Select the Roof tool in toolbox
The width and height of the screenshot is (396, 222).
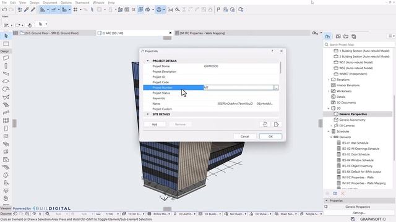point(6,89)
